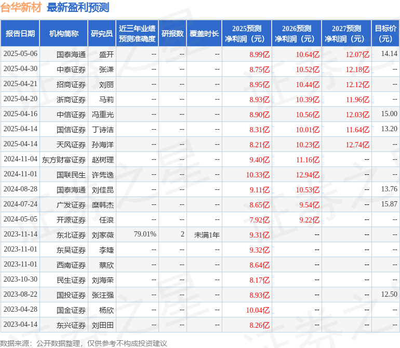This screenshot has height=348, width=400.
Task: Click the 覆盖时长 column header
Action: (204, 34)
